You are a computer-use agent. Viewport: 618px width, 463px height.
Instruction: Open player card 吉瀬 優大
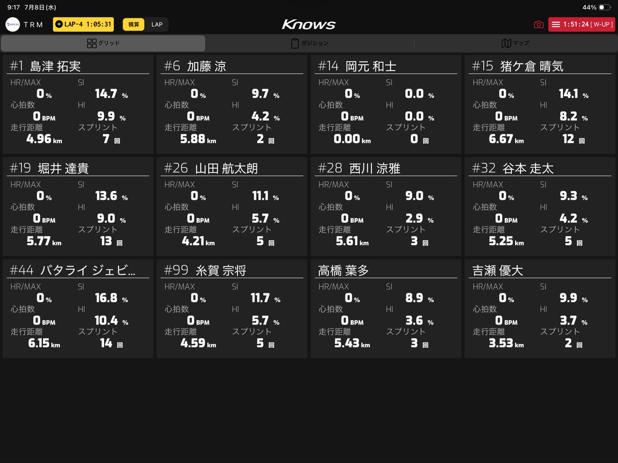click(540, 309)
